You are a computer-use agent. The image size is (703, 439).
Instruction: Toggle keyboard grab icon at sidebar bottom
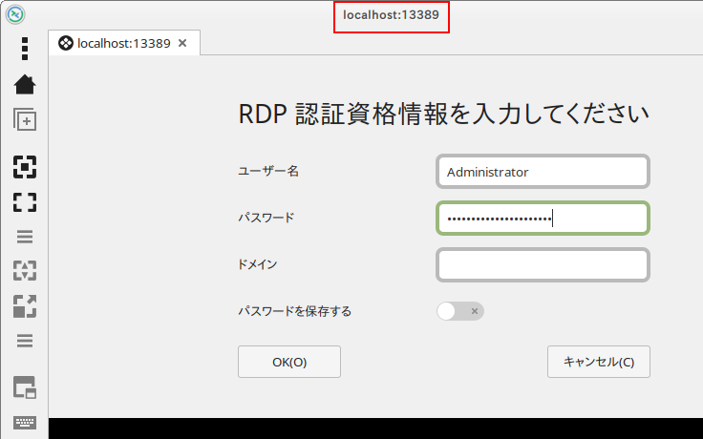pyautogui.click(x=25, y=422)
